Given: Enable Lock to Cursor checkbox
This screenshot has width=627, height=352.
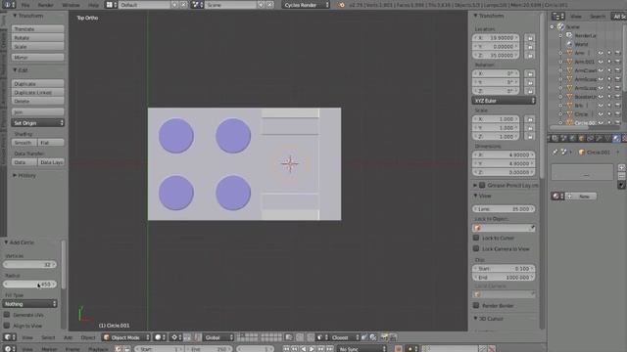Looking at the screenshot, I should pos(476,238).
